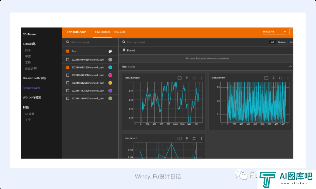Click green color swatch of run 20231111180702
316x189 pixels.
pyautogui.click(x=110, y=98)
